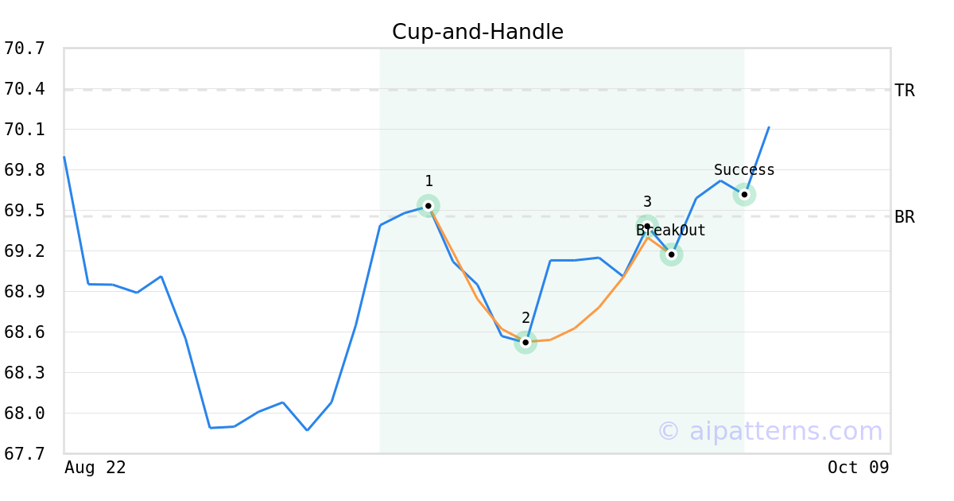This screenshot has width=954, height=501.
Task: Click the 68.0 y-axis price label
Action: (25, 414)
